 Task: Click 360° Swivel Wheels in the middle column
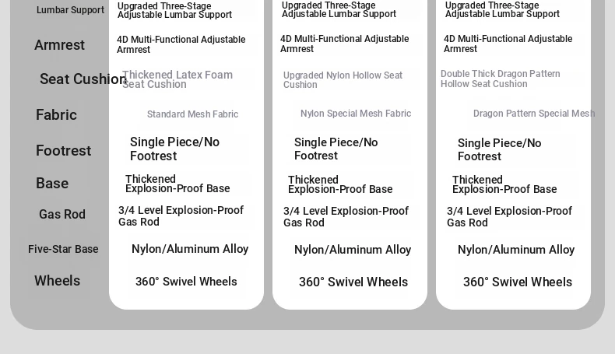(x=353, y=282)
